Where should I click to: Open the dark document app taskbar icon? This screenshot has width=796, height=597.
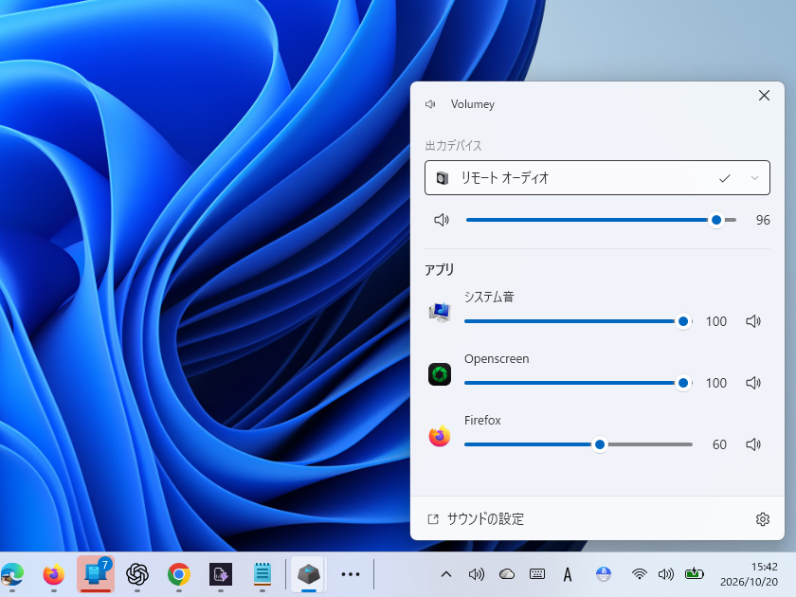coord(220,574)
